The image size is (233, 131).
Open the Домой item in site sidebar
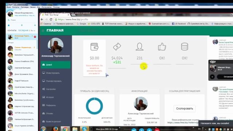pyautogui.click(x=56, y=65)
